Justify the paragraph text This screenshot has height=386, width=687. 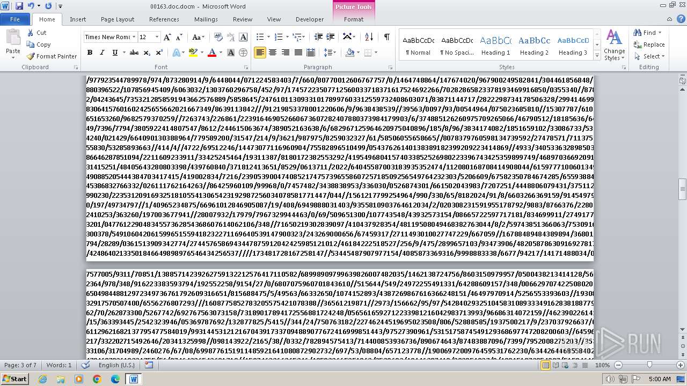coord(298,53)
